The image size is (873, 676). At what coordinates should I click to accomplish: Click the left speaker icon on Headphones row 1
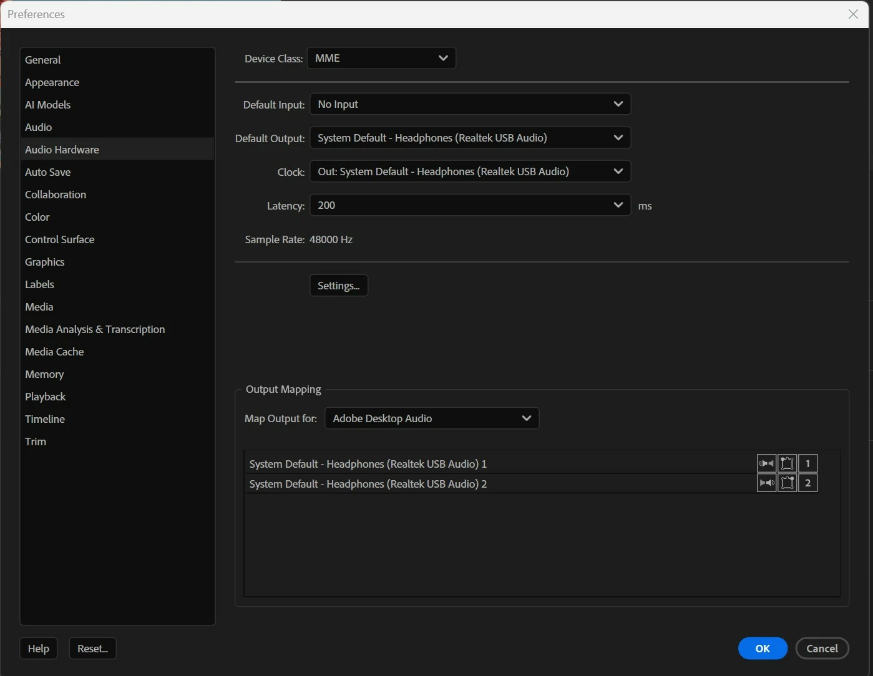tap(766, 463)
